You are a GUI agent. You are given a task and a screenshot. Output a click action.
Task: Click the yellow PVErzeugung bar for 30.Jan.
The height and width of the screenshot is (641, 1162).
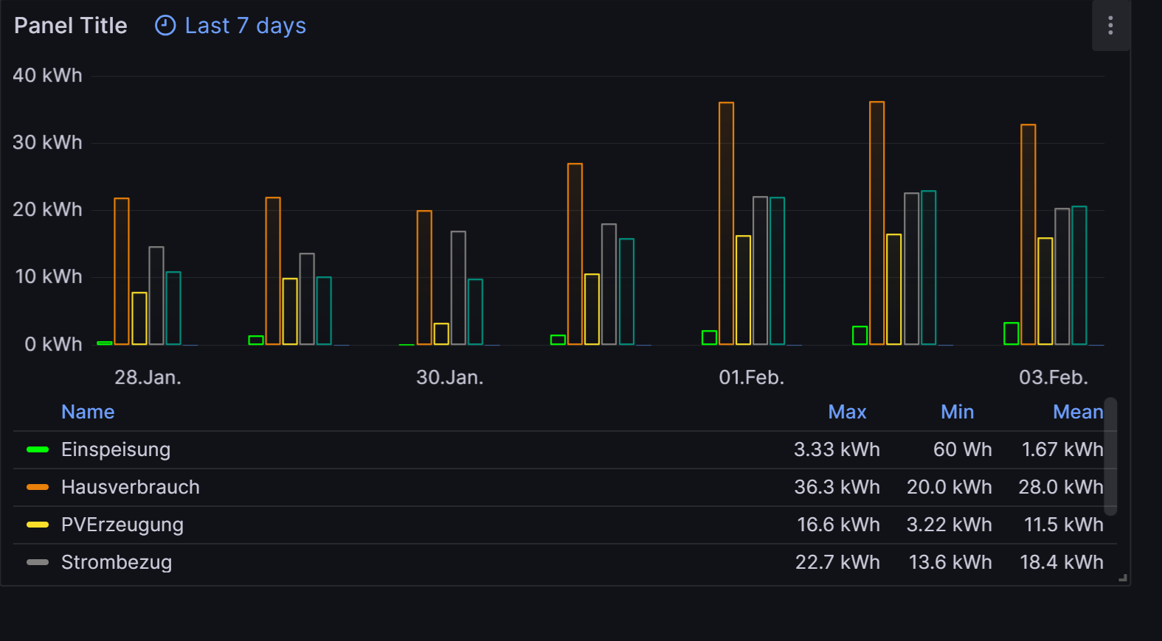pos(441,334)
